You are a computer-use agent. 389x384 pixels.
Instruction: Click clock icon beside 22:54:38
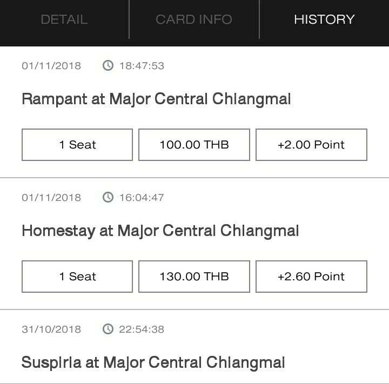pos(108,329)
